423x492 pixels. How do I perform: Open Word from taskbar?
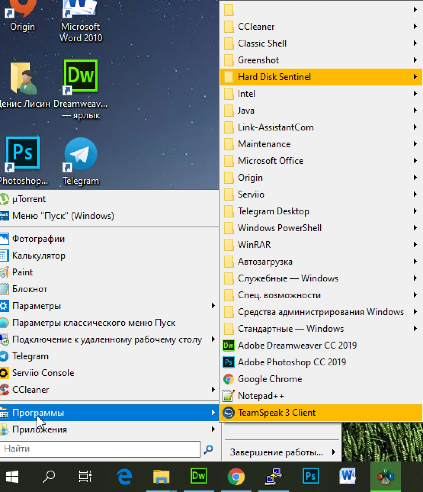point(348,476)
